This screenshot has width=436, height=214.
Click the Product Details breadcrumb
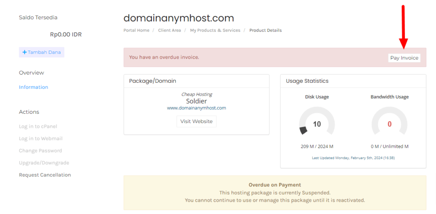coord(265,31)
